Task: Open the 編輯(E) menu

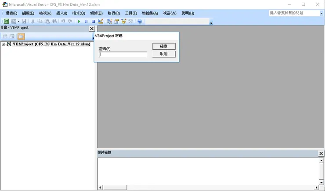Action: click(28, 13)
